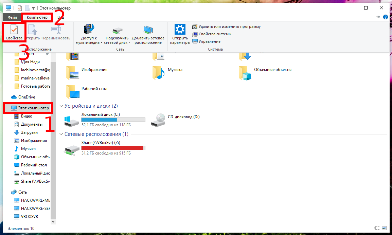Image resolution: width=392 pixels, height=235 pixels.
Task: Collapse the Устройства и диски section
Action: 61,106
